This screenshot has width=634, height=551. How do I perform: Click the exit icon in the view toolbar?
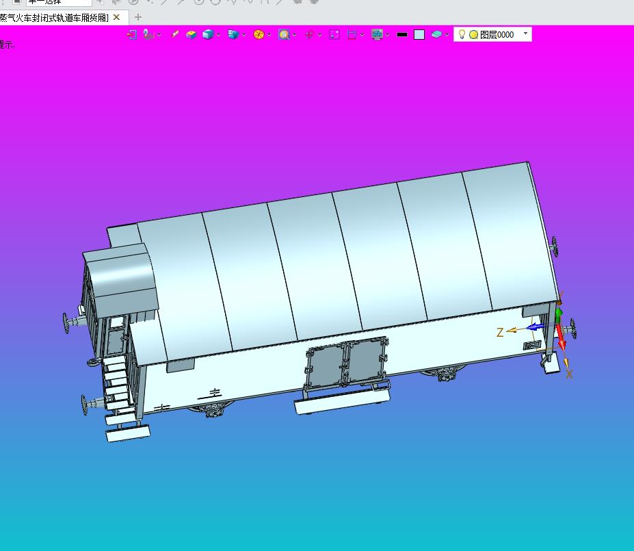(131, 35)
